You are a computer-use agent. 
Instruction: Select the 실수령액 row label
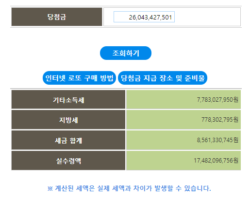point(68,161)
